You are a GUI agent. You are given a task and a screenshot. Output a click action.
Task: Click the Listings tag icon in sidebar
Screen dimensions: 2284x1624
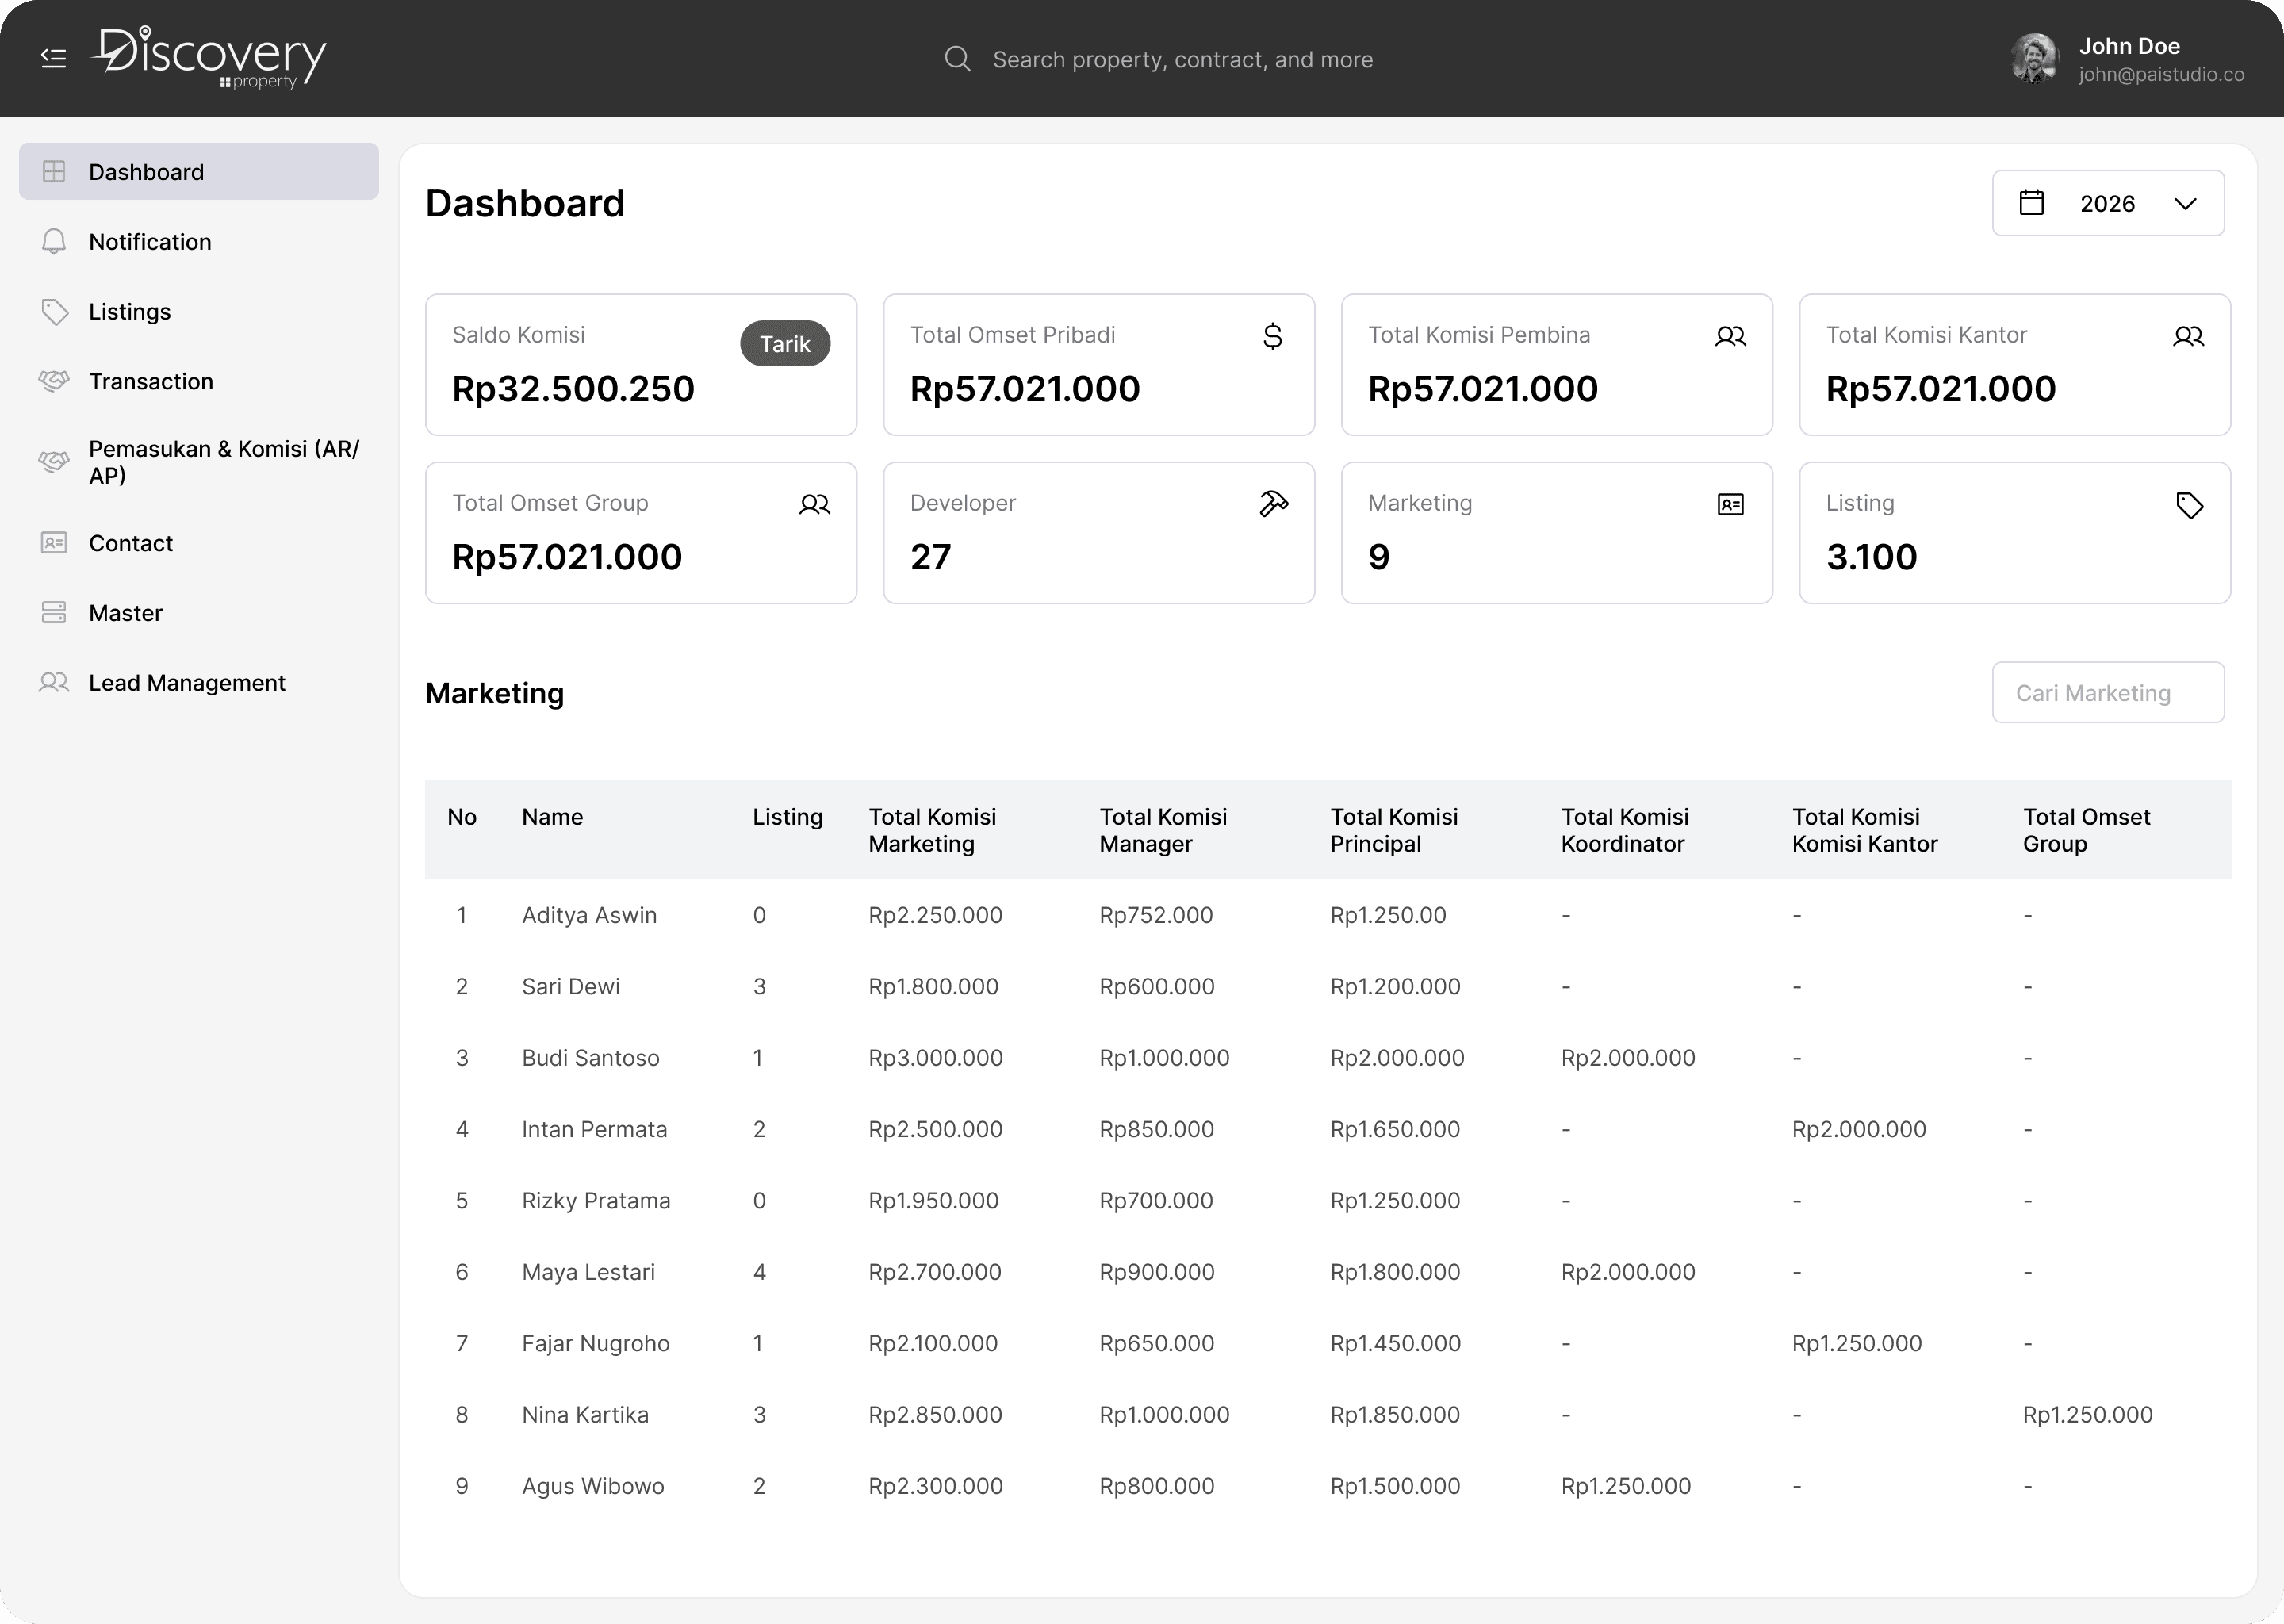pyautogui.click(x=54, y=312)
